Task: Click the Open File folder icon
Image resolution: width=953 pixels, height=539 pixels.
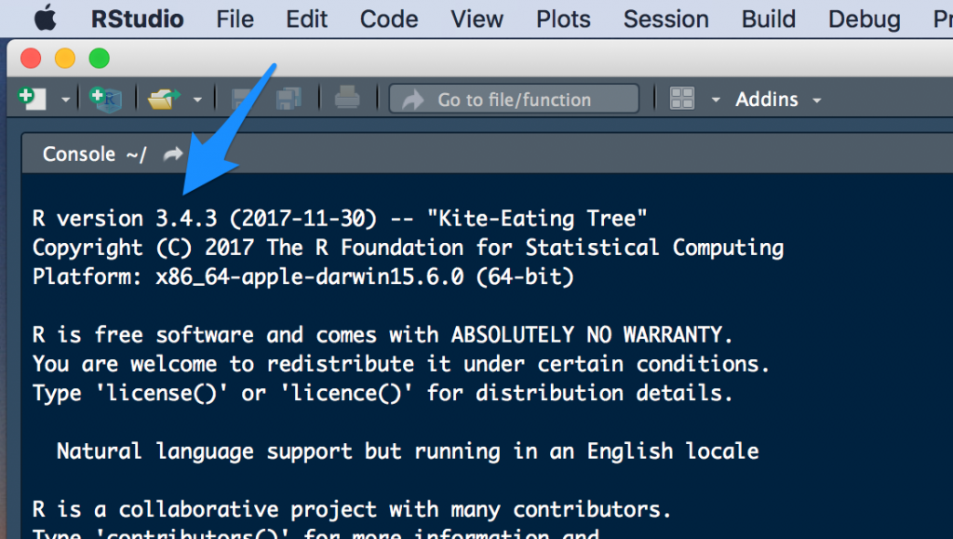Action: coord(163,99)
